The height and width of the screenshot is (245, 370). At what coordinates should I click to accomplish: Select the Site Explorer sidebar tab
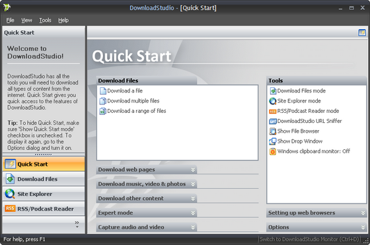coord(44,194)
